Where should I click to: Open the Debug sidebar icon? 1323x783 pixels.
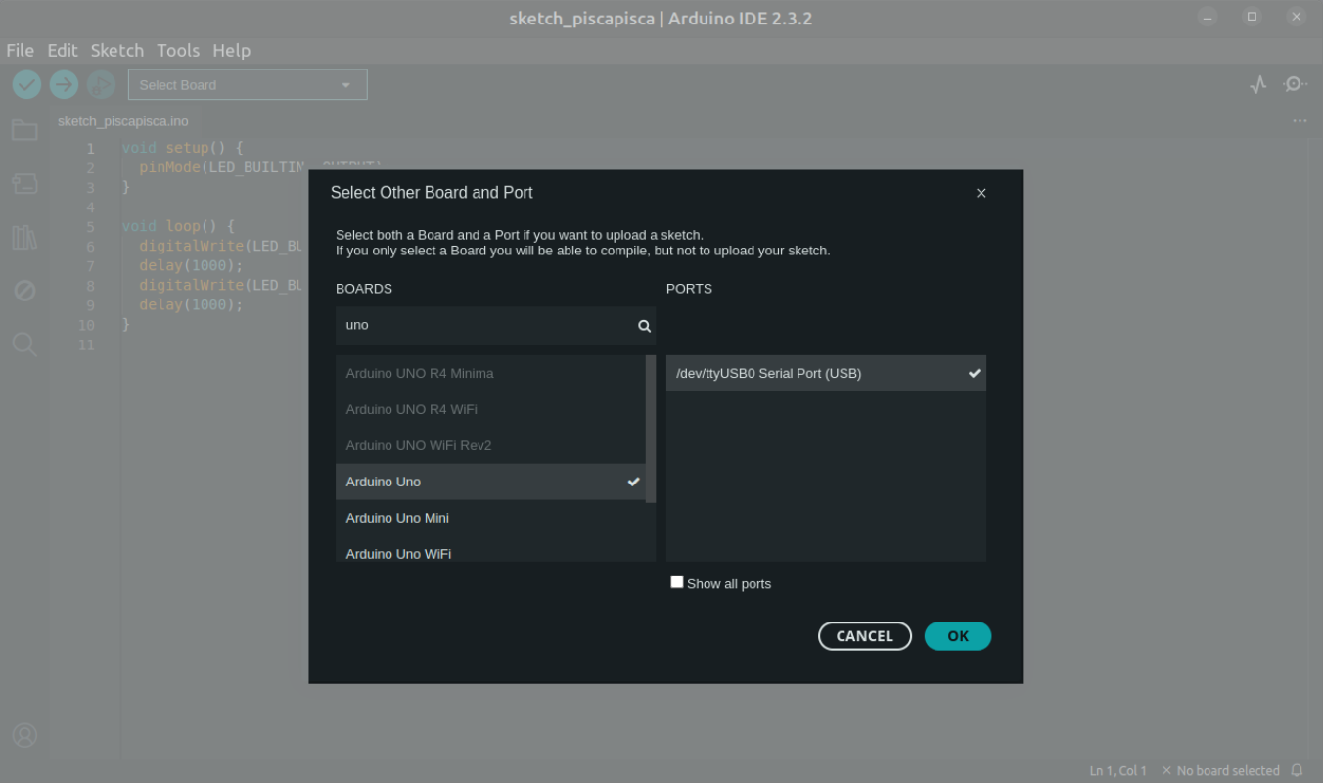tap(24, 291)
